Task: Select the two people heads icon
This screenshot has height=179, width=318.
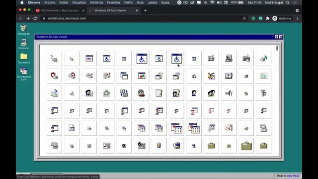Action: (211, 93)
